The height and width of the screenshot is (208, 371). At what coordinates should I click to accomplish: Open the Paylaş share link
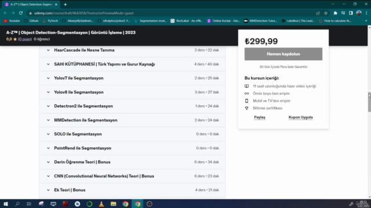(260, 117)
